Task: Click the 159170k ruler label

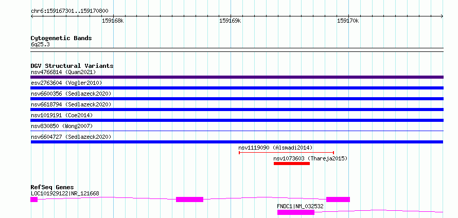Action: point(348,21)
